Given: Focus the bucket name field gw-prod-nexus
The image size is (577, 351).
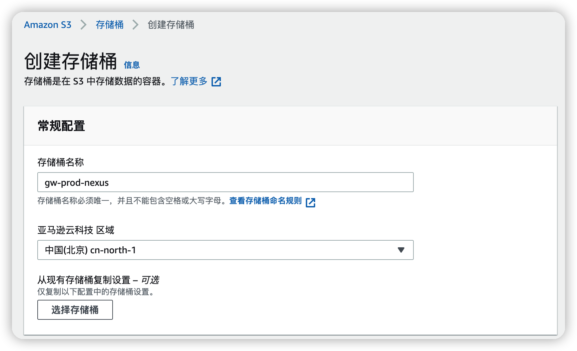Looking at the screenshot, I should pyautogui.click(x=225, y=182).
